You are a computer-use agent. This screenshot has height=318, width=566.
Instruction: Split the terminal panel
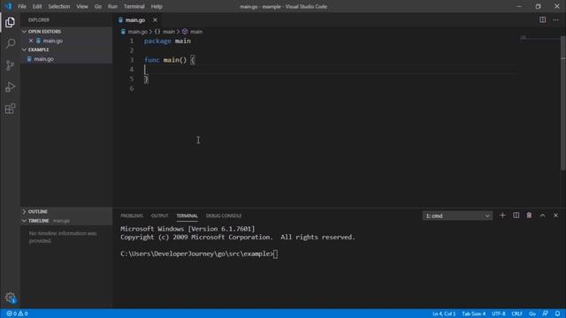click(x=516, y=216)
